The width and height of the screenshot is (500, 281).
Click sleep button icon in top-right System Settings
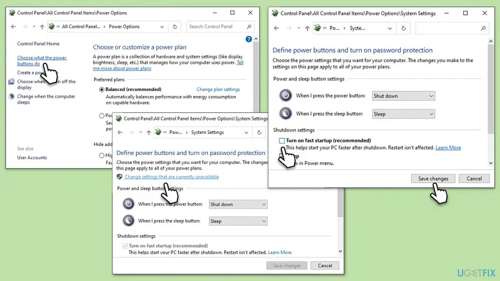coord(286,113)
